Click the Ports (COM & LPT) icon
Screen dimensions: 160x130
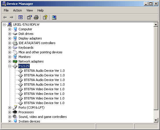[x=15, y=108]
